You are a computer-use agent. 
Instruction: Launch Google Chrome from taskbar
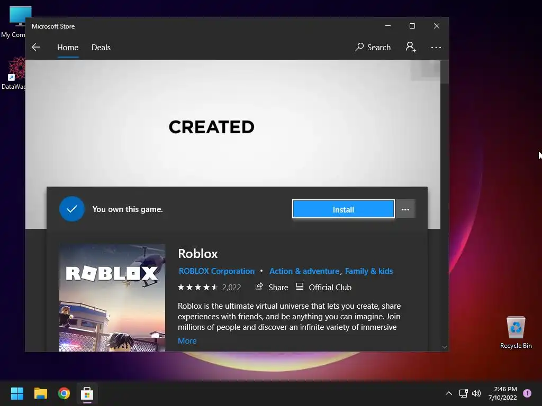[64, 393]
